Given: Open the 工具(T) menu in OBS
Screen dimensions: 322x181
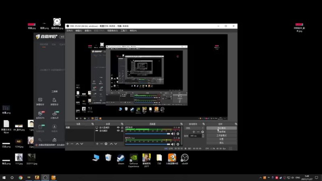Looking at the screenshot, I should (x=124, y=31).
